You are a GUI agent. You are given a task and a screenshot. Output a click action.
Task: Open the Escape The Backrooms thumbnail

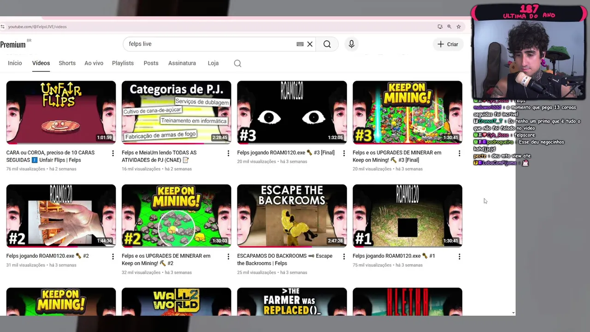tap(292, 215)
